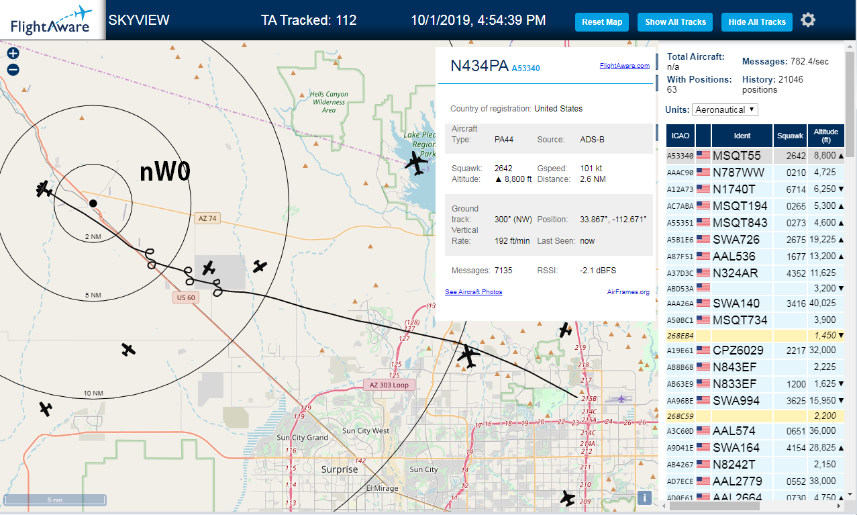Click the SKYVIEW title text

click(x=139, y=20)
